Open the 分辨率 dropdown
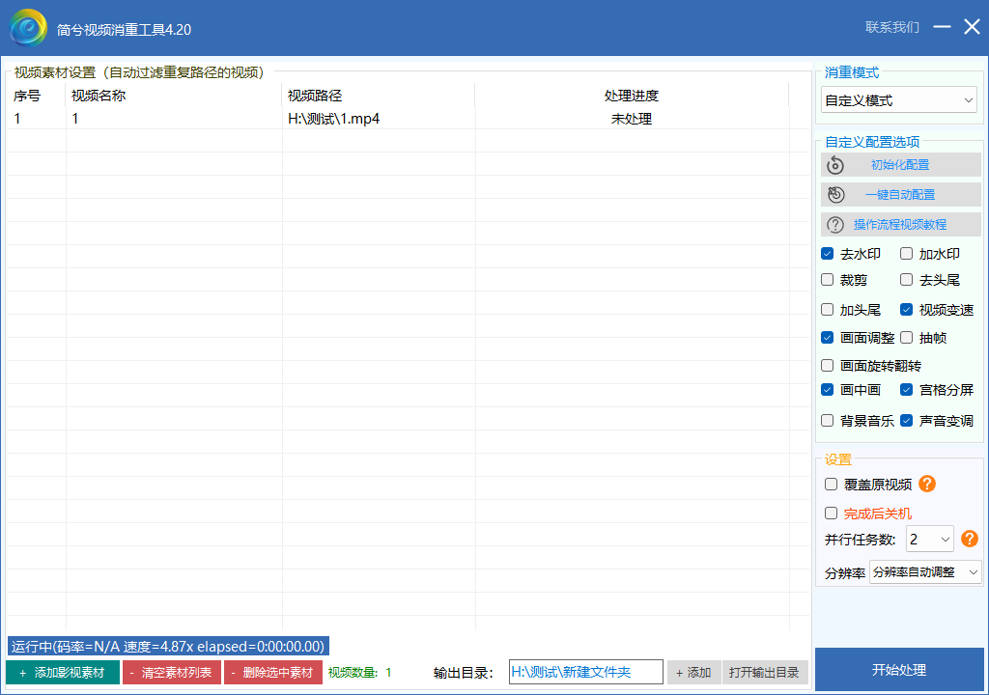989x695 pixels. pos(925,572)
